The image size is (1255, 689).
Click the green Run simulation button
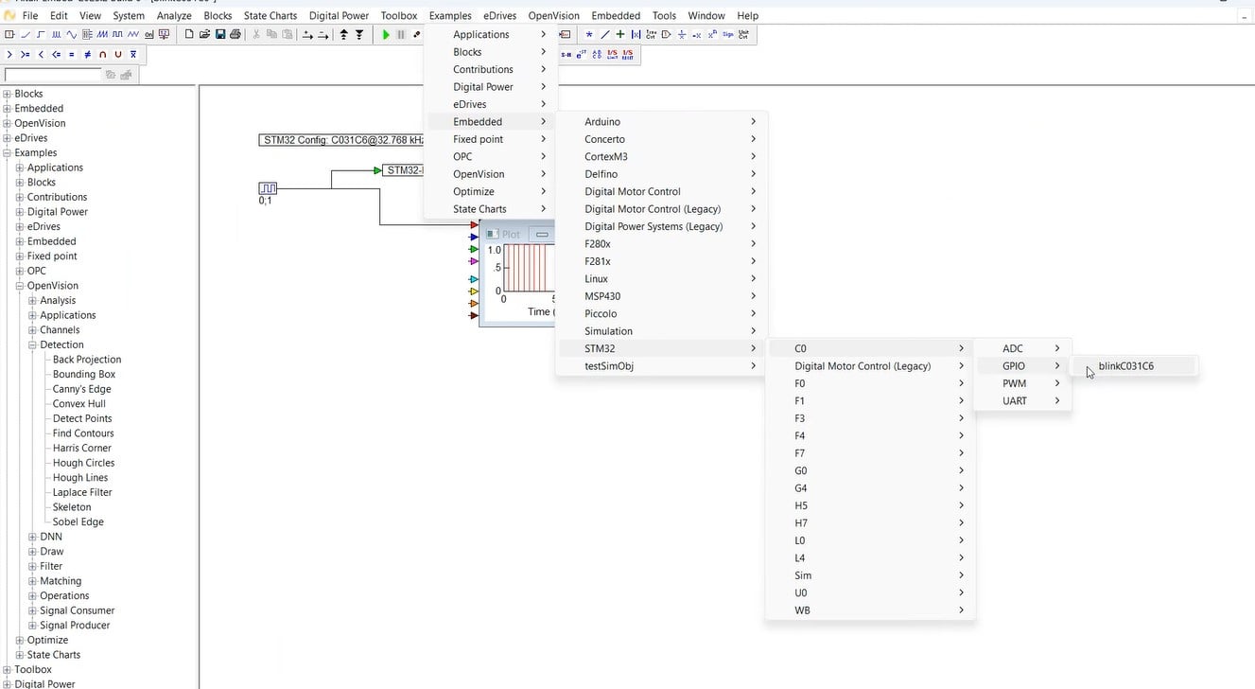(x=386, y=35)
